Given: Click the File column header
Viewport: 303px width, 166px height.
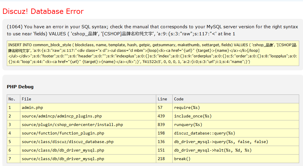Looking at the screenshot, I should point(88,99).
